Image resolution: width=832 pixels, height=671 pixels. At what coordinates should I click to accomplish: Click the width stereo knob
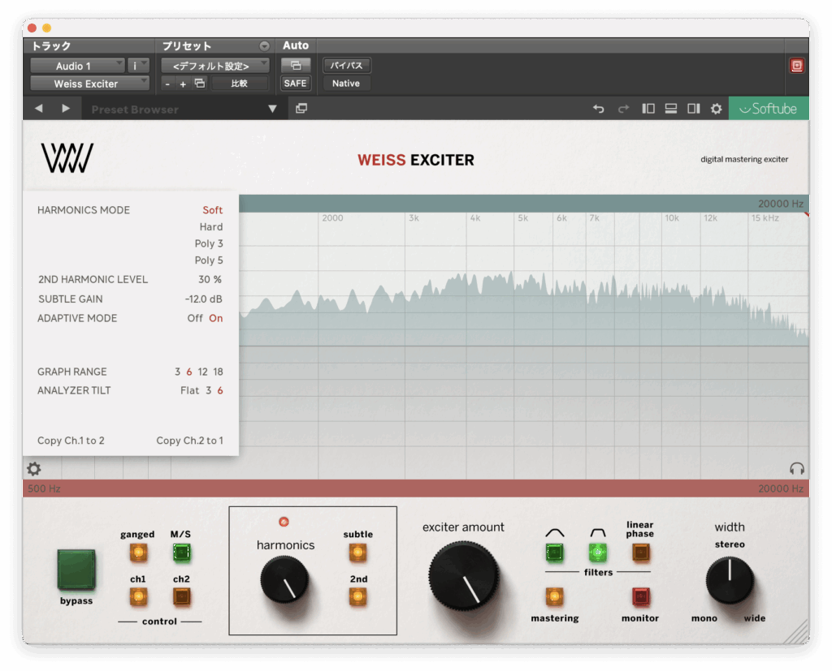coord(730,580)
